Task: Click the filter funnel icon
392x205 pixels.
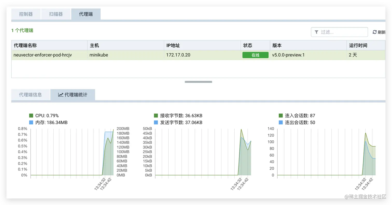Action: [x=316, y=32]
